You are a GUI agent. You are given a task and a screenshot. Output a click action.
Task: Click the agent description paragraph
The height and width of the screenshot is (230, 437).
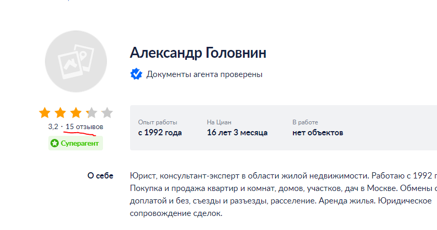click(x=284, y=195)
